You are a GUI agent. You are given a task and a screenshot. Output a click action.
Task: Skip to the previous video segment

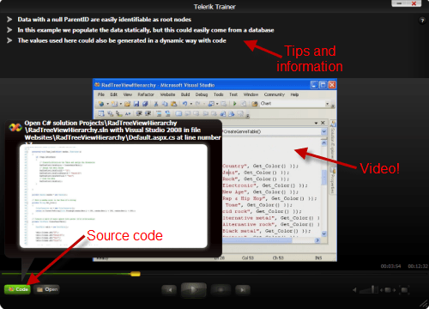tap(169, 290)
